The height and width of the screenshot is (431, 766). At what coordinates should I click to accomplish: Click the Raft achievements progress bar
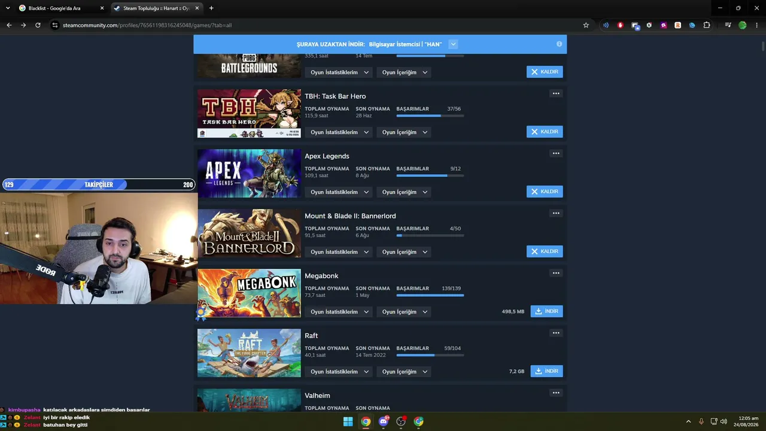point(430,355)
